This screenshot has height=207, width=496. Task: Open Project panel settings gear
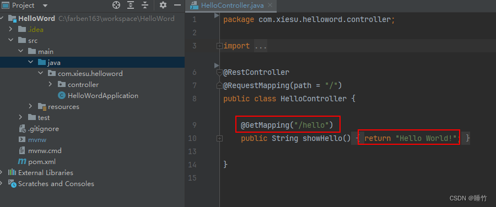tap(163, 5)
